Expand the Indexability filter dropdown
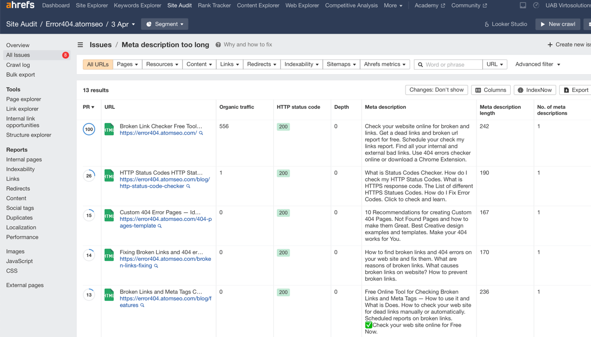591x337 pixels. [301, 64]
